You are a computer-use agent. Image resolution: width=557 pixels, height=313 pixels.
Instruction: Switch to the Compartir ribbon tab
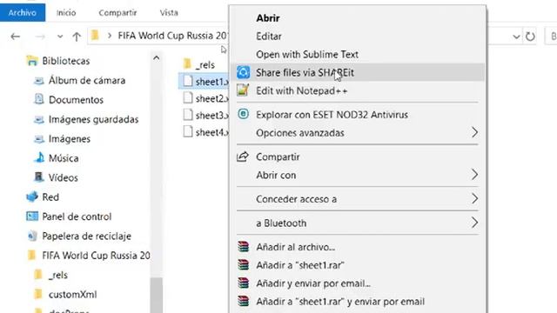click(117, 12)
